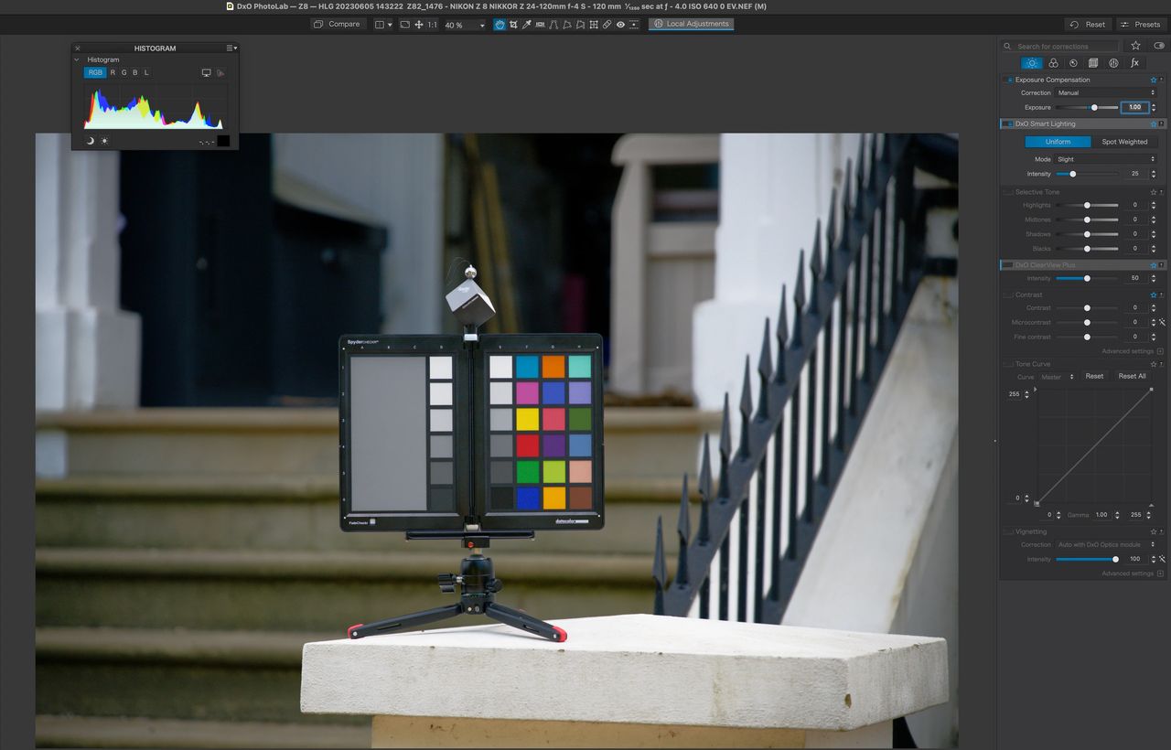The image size is (1171, 750).
Task: Open the Correction Manual dropdown
Action: coord(1105,92)
